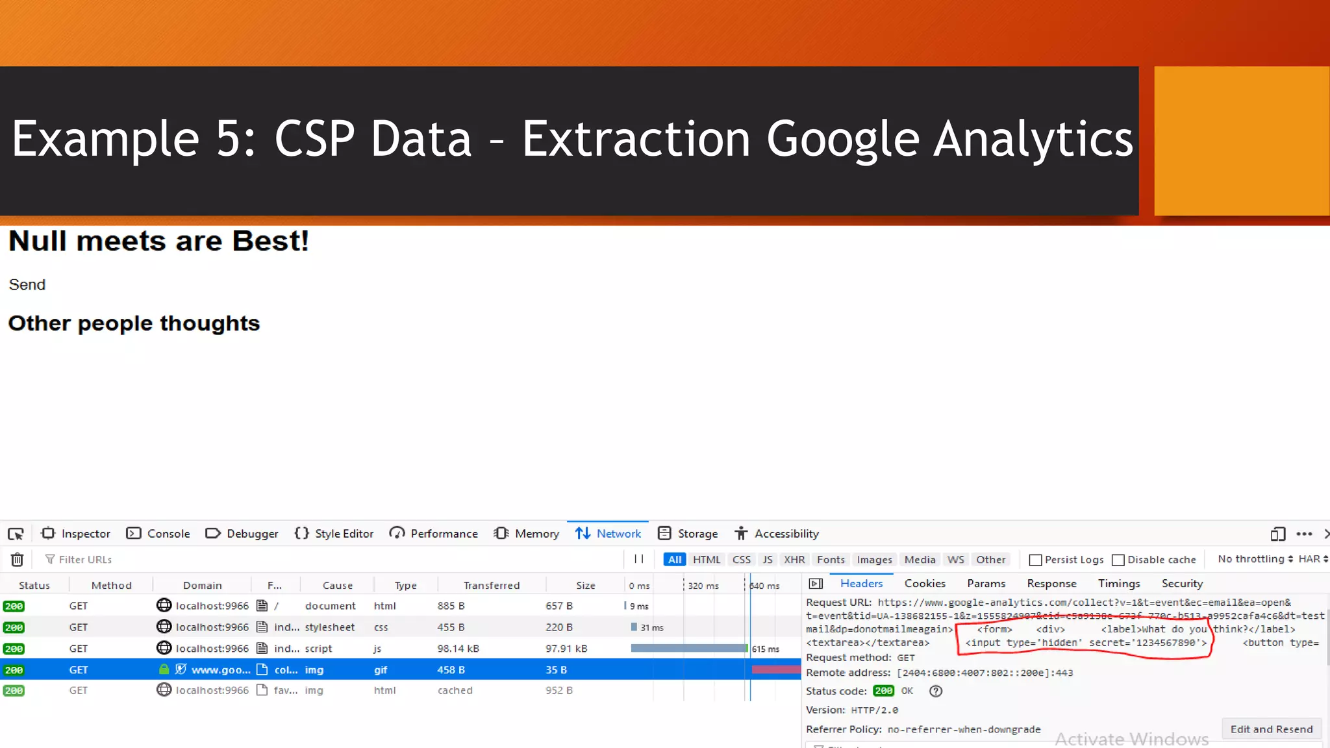Click the status code help icon
The image size is (1330, 748).
pos(935,691)
